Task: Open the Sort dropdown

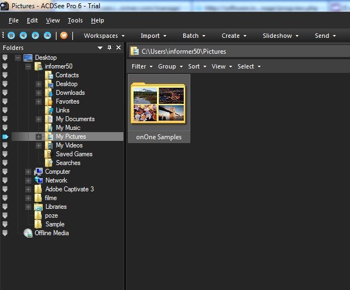Action: click(x=197, y=66)
